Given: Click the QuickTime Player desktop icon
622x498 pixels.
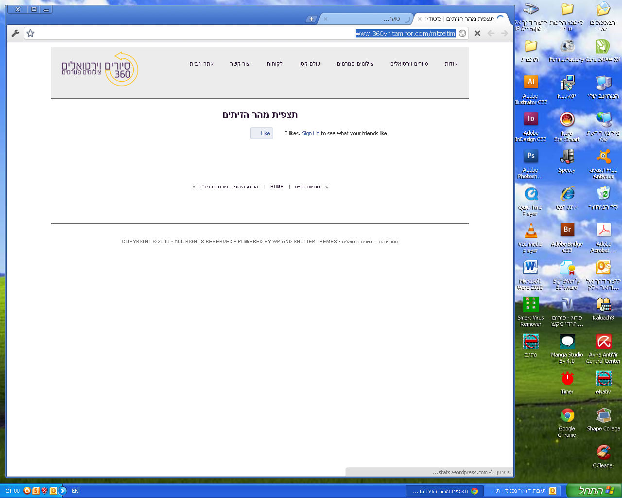Looking at the screenshot, I should (x=531, y=201).
